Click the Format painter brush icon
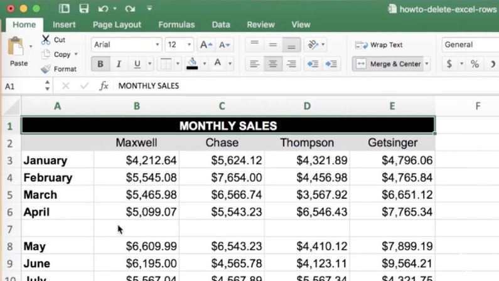499x281 pixels. [46, 69]
